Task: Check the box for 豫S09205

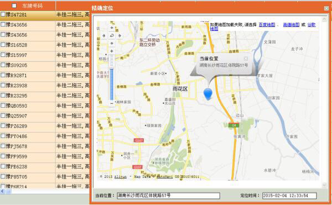Action: [x=3, y=65]
